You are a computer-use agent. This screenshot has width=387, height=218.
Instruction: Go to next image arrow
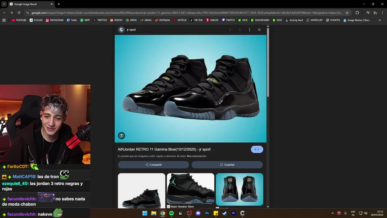pos(240,30)
